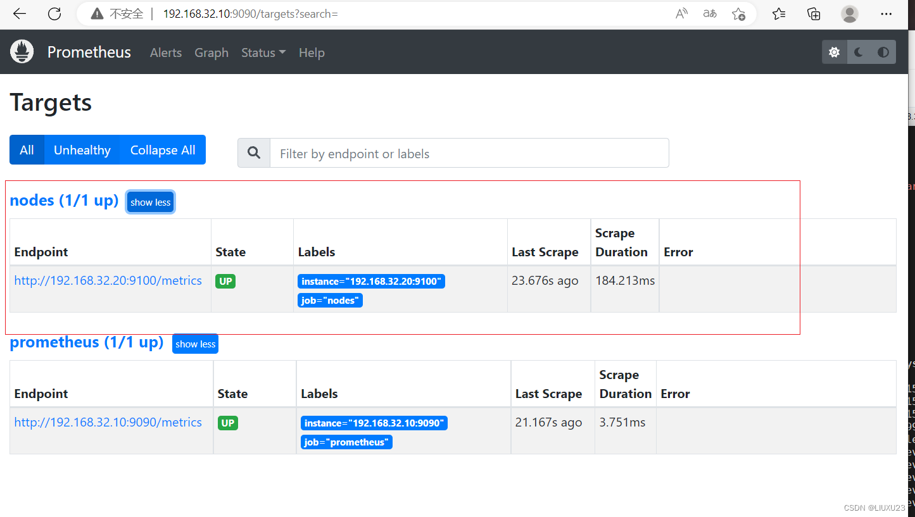Select browser-preferred theme contrast icon
915x517 pixels.
point(883,53)
